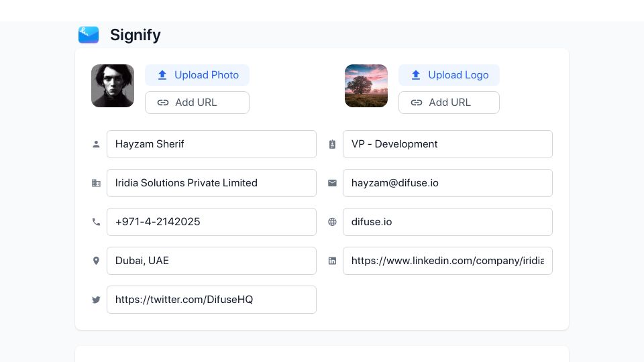The height and width of the screenshot is (362, 644).
Task: Click the profile photo thumbnail
Action: (113, 86)
